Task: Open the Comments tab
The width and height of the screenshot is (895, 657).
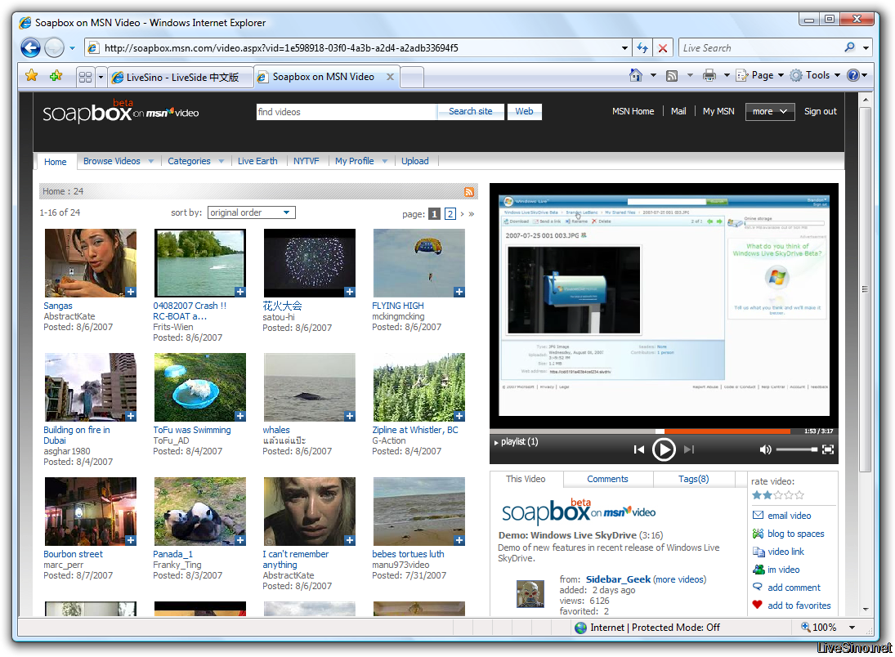Action: tap(607, 479)
